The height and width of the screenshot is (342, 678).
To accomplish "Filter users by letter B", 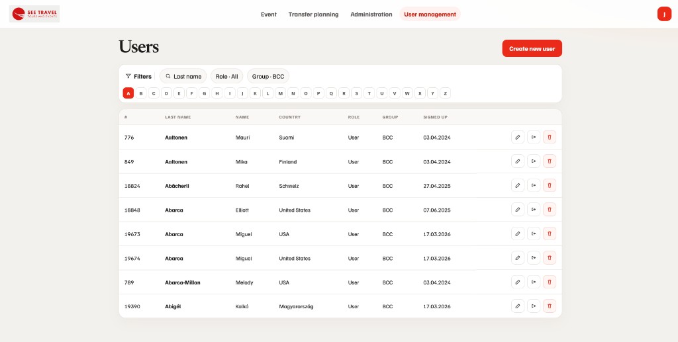I will (x=141, y=93).
